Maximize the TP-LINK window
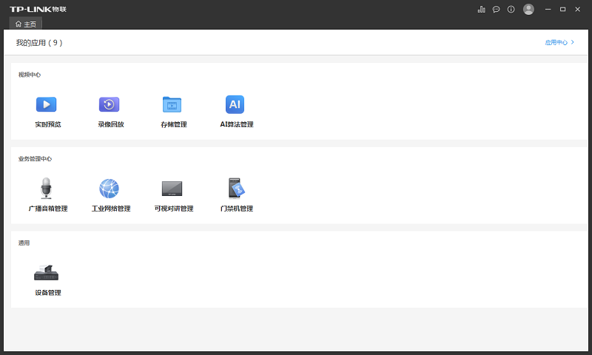592x355 pixels. tap(562, 10)
